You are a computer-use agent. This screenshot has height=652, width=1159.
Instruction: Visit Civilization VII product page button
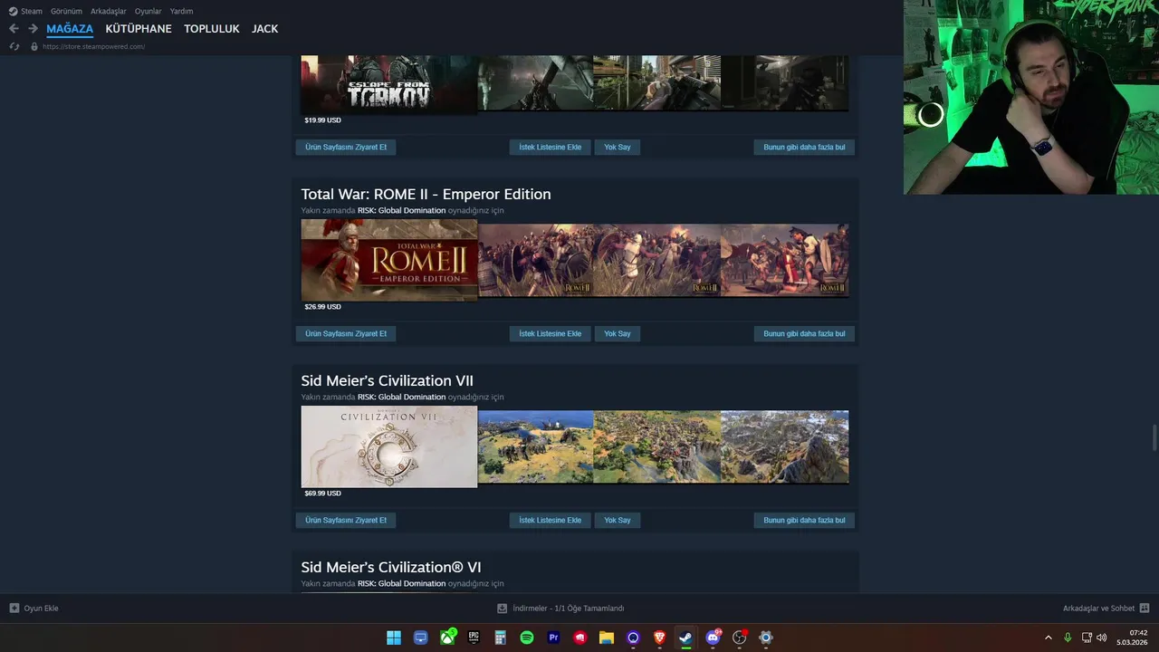coord(346,520)
